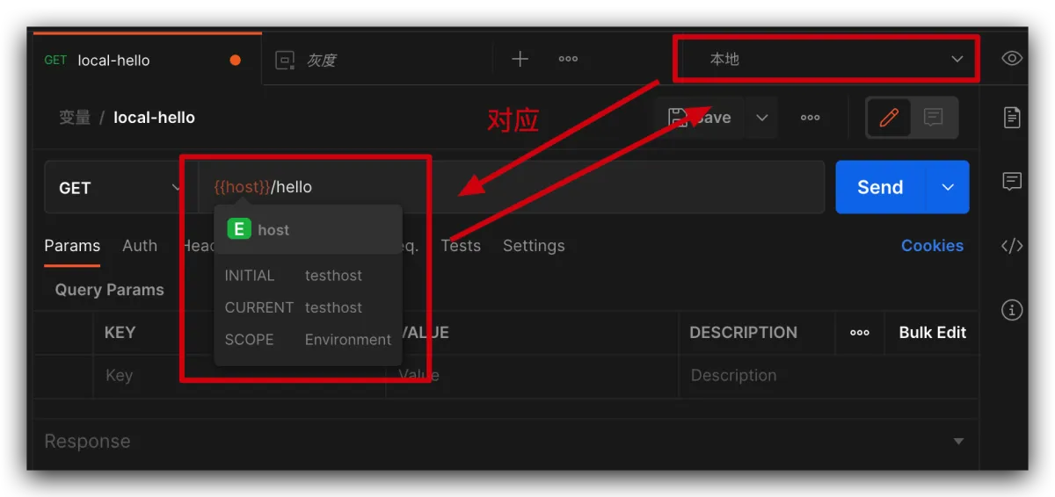The height and width of the screenshot is (497, 1055).
Task: Open the request info icon
Action: pos(1012,310)
